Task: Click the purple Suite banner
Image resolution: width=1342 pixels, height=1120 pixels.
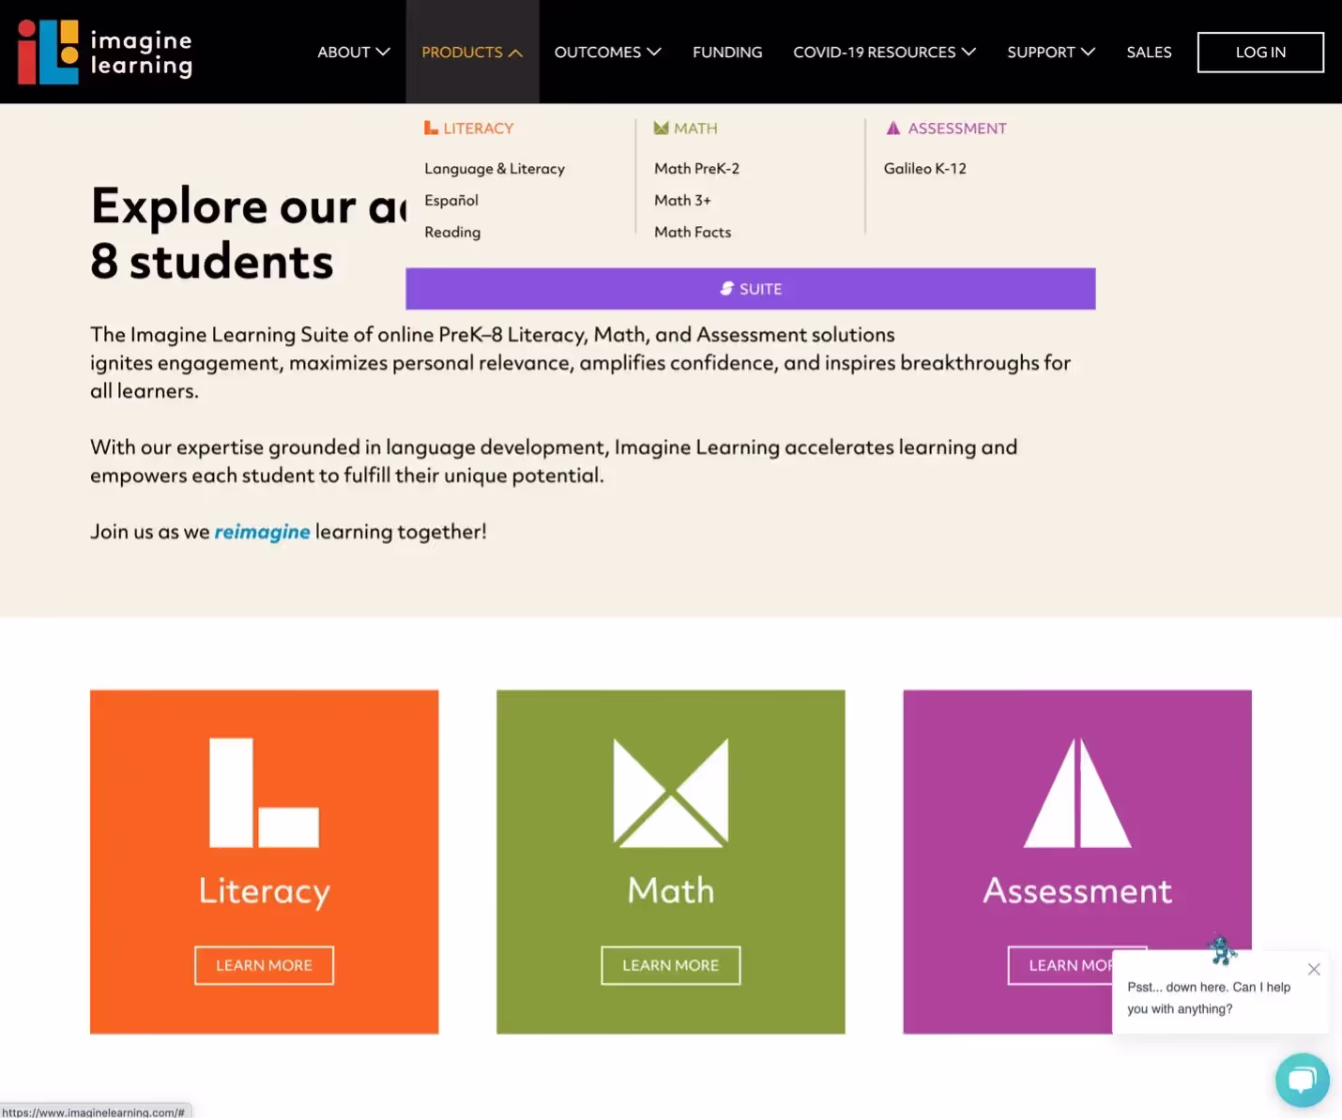Action: 750,289
